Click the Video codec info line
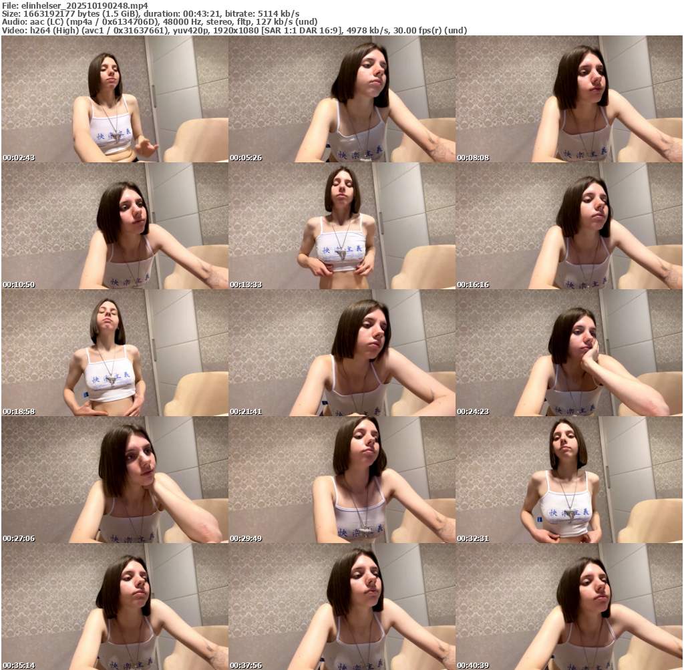The image size is (684, 670). (234, 30)
